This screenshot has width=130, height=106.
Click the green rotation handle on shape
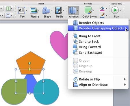30,63
